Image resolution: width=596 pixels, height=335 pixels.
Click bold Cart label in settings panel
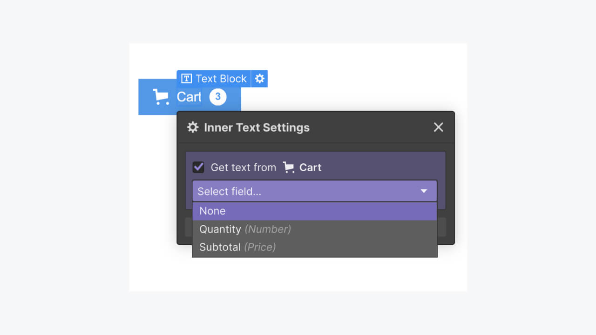[310, 167]
